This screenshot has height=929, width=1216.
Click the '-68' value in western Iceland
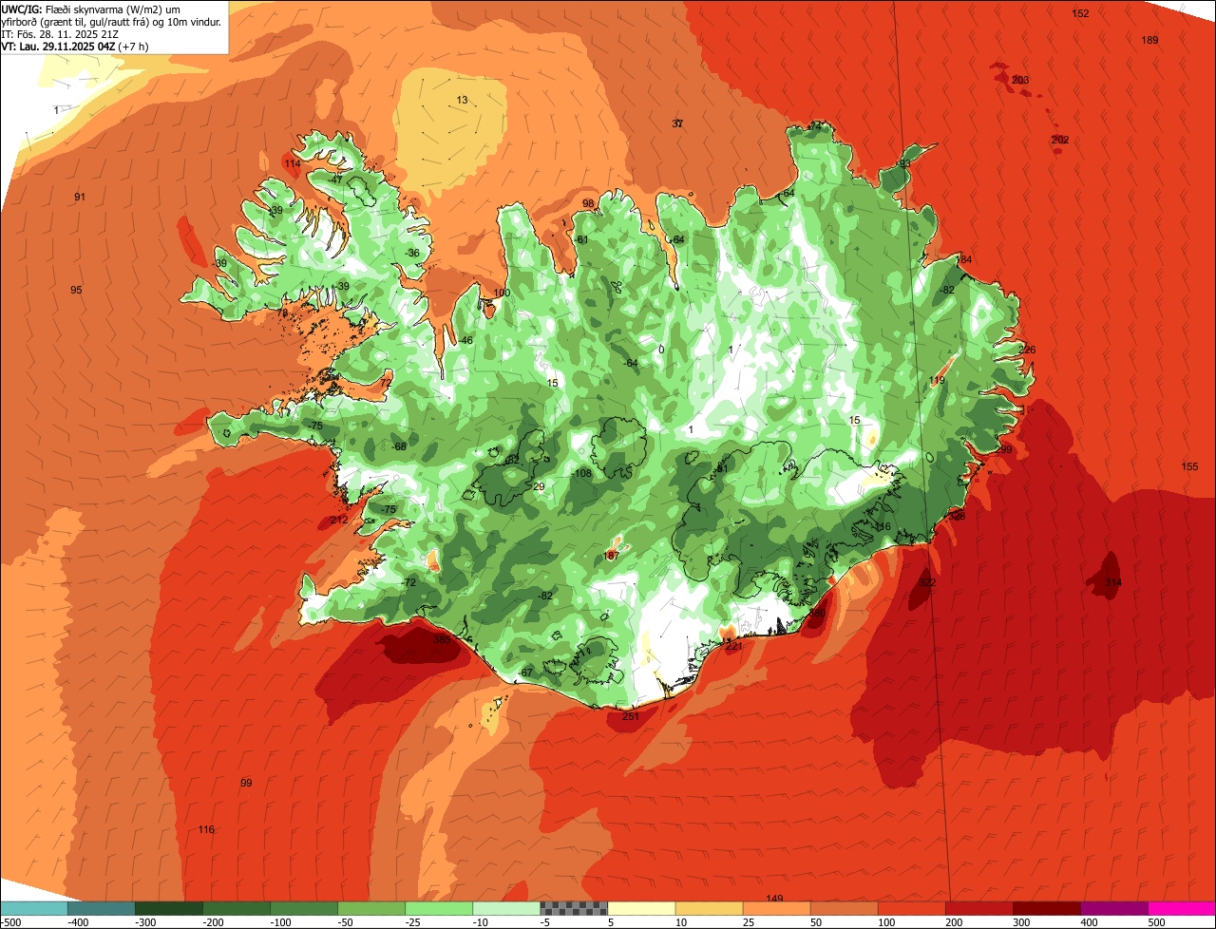point(399,446)
